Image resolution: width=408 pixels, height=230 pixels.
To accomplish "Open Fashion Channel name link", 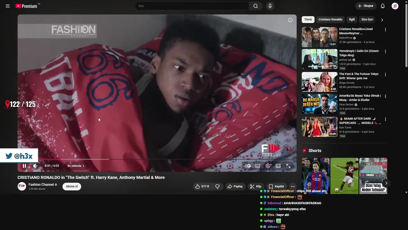I will pyautogui.click(x=41, y=185).
